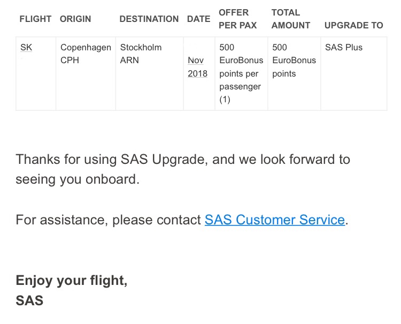
Task: Select the total amount 500 EuroBonus points cell
Action: (294, 61)
